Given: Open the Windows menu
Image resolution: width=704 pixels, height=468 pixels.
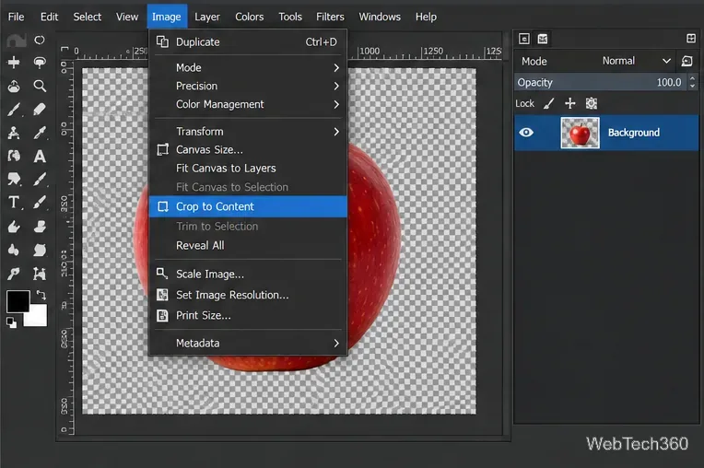Looking at the screenshot, I should (x=380, y=17).
